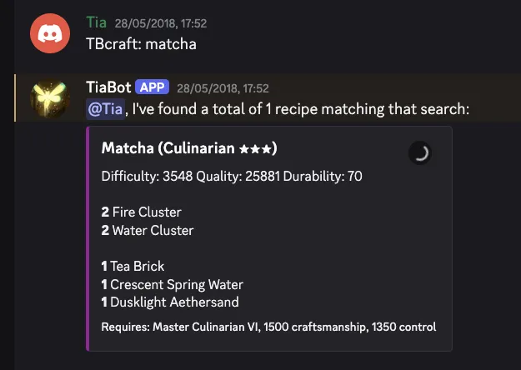Click the Matcha (Culinarian) embed title
Screen dimensions: 521x370
click(189, 149)
